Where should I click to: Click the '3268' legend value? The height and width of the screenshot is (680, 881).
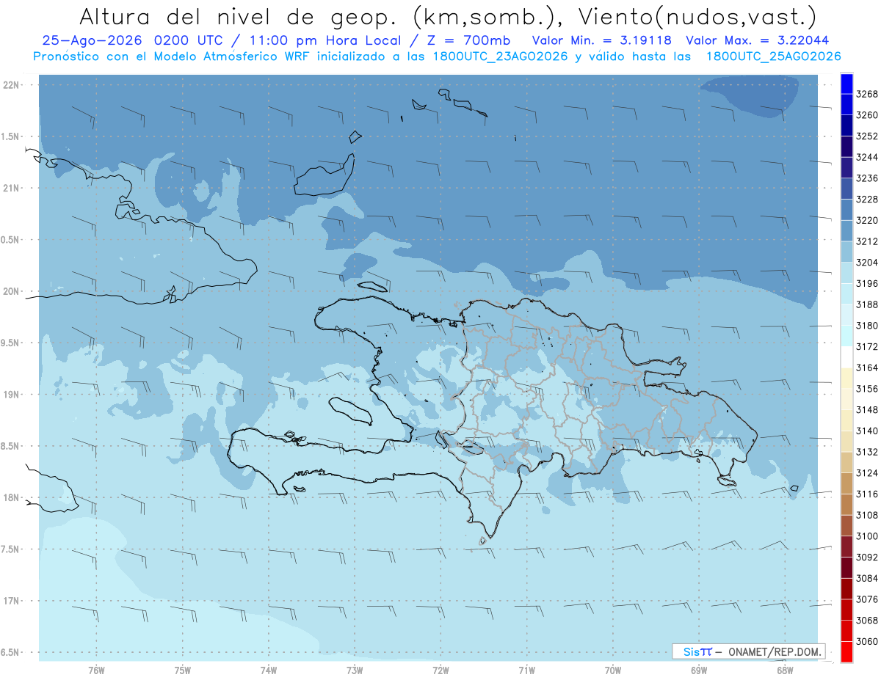coord(866,94)
